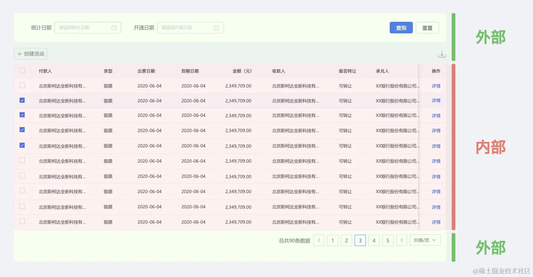Open the 开通日期 calendar icon

click(217, 28)
